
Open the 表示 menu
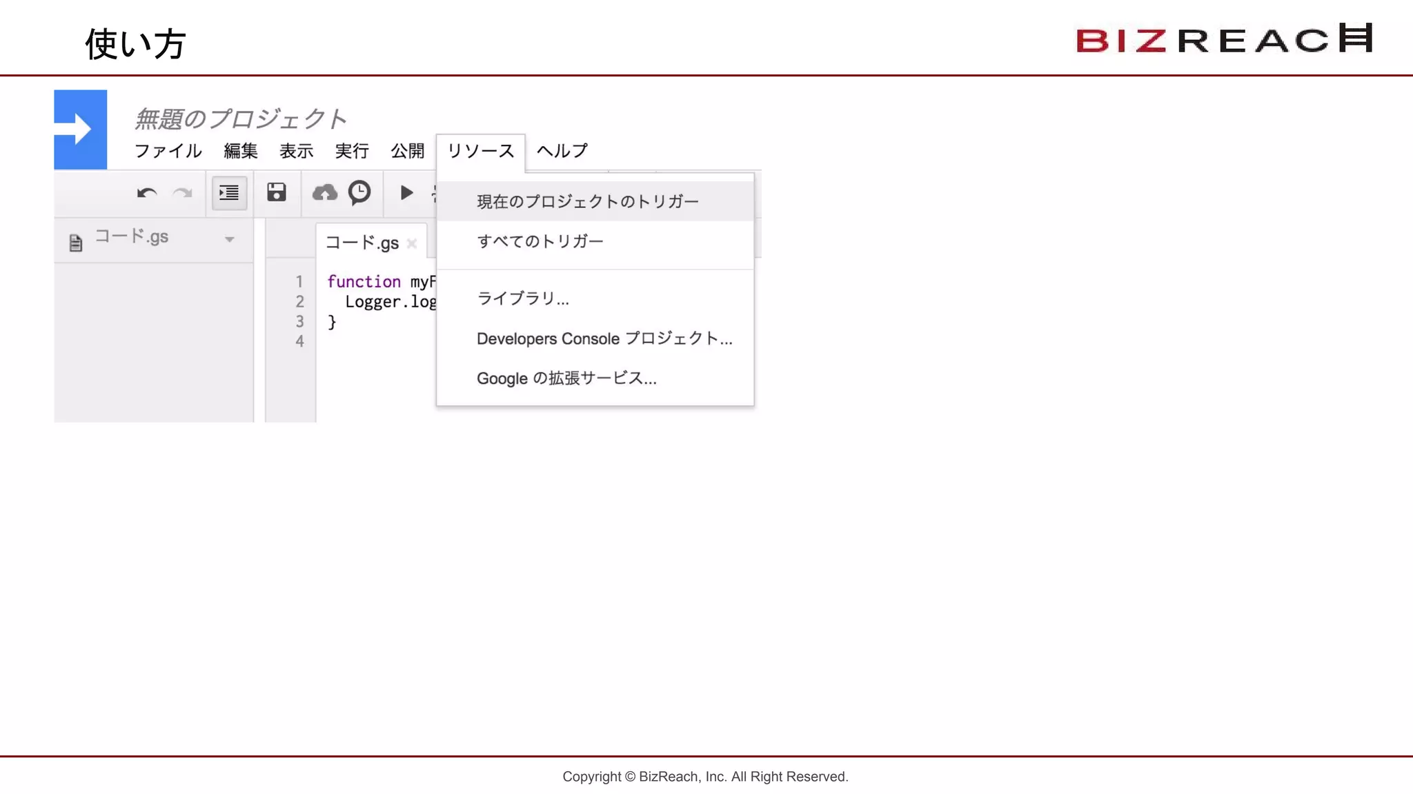click(x=296, y=151)
